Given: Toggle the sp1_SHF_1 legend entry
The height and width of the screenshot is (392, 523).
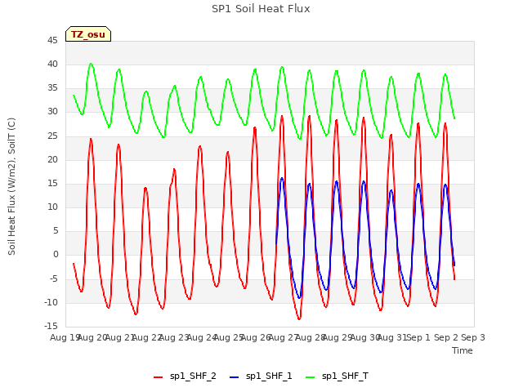Looking at the screenshot, I should point(261,376).
